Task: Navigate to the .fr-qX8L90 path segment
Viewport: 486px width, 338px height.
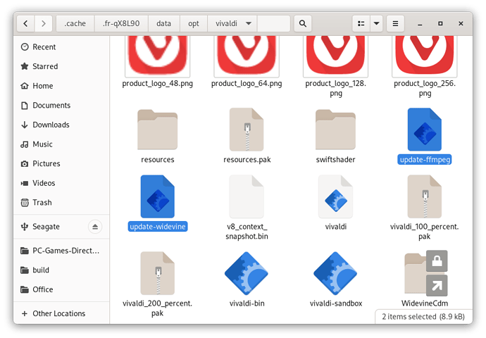Action: click(x=121, y=23)
